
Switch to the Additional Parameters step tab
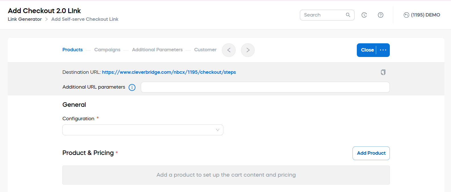[157, 50]
